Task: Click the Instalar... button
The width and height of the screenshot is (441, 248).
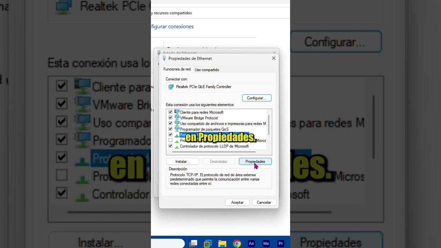Action: tap(183, 162)
